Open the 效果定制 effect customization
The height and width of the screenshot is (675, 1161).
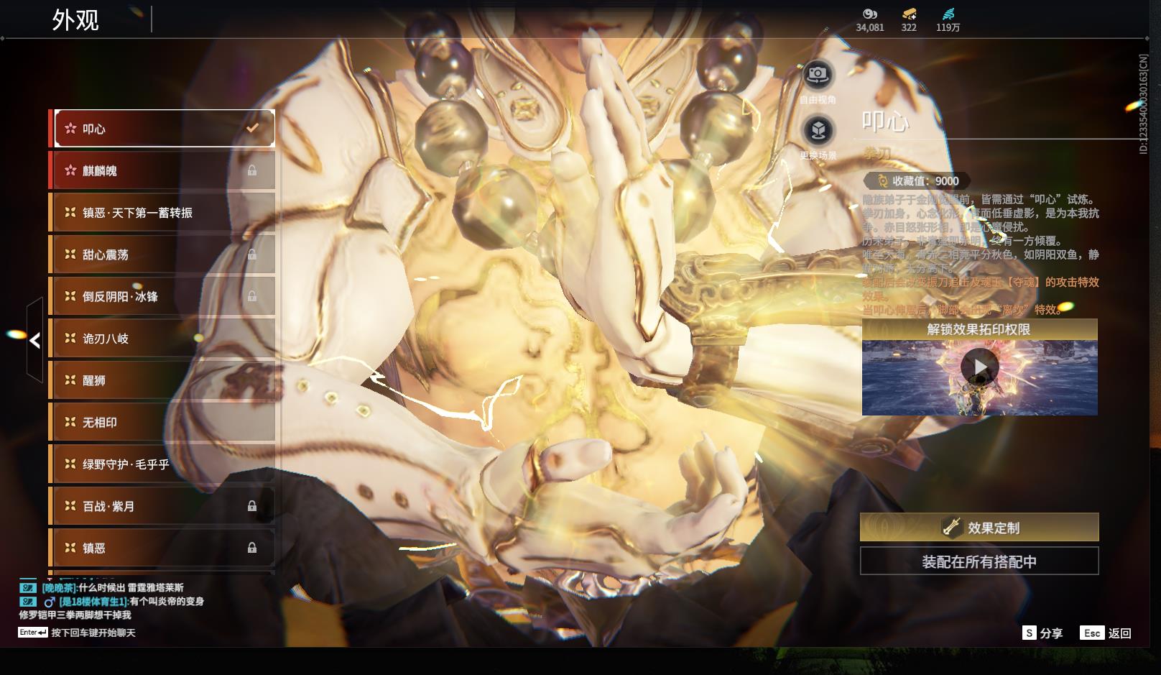(979, 527)
